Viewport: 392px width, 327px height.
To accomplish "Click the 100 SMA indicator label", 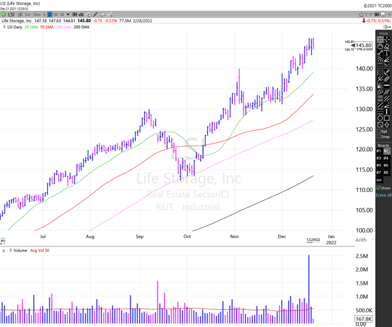I will (64, 27).
